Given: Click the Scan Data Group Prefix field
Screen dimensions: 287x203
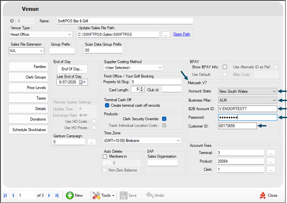Looking at the screenshot, I should (103, 50).
